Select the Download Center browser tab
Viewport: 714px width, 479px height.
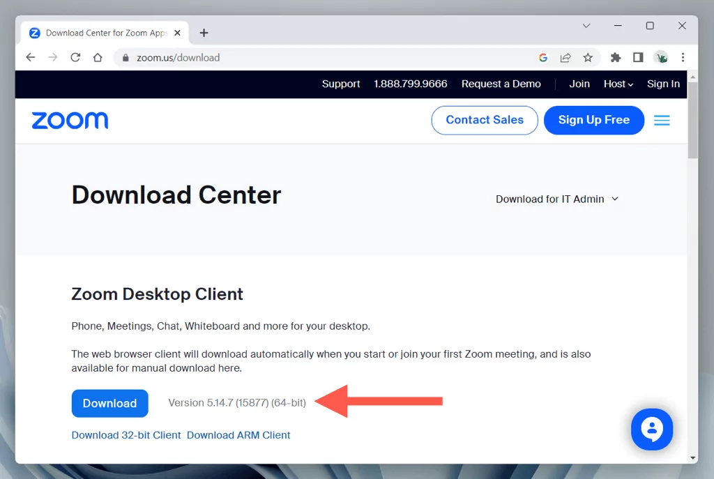click(x=105, y=33)
